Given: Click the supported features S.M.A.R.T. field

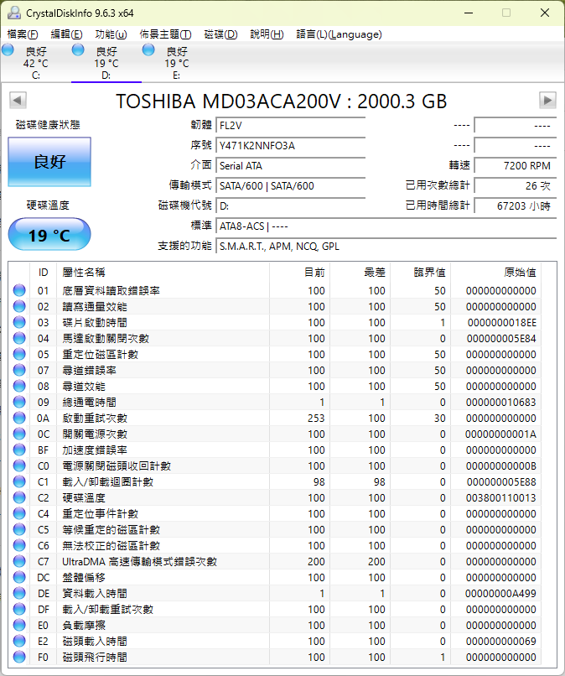Looking at the screenshot, I should point(386,247).
